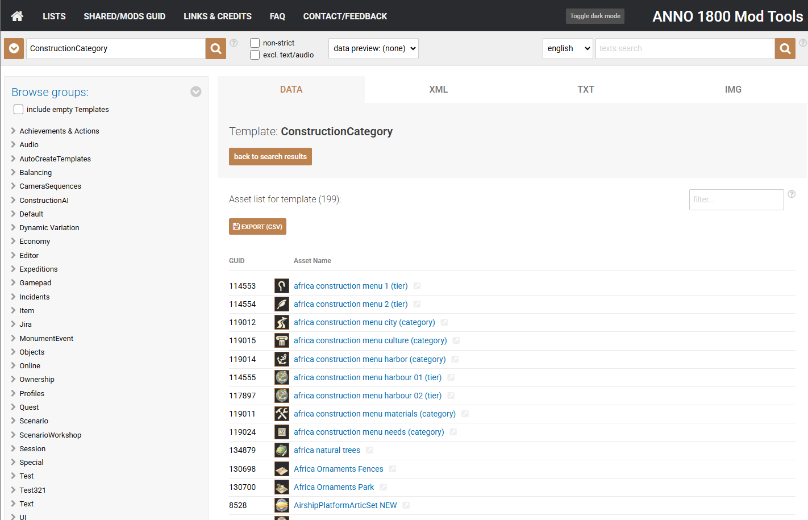Click the template search magnifier button

216,49
